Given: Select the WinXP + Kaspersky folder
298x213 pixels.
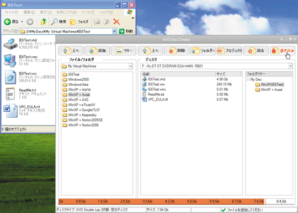Looking at the screenshot, I should coord(79,115).
